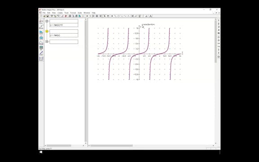
Task: Click the teal document toolbar icon
Action: point(79,16)
